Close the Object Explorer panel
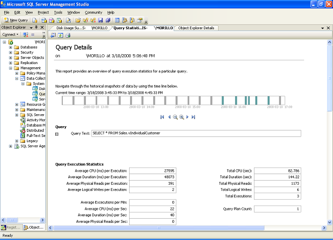 [42, 27]
